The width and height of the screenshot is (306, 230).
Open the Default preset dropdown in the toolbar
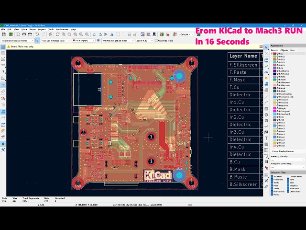point(186,34)
